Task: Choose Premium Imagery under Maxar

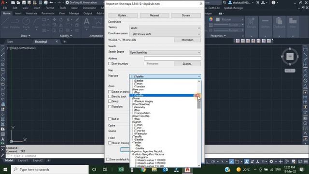Action: point(144,101)
